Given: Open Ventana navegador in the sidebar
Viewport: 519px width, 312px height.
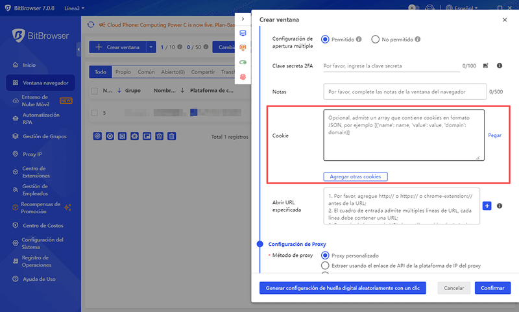Looking at the screenshot, I should click(40, 83).
